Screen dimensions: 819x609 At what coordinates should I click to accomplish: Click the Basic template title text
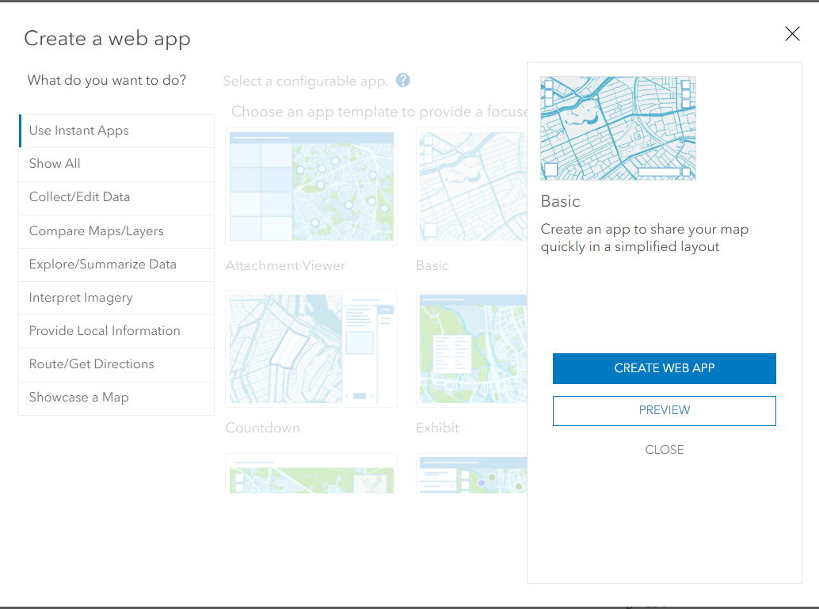(560, 201)
